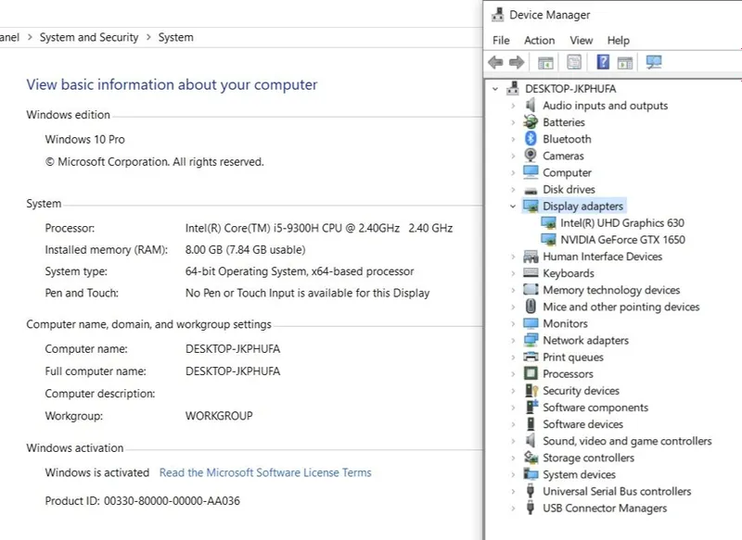Viewport: 742px width, 540px height.
Task: Read the Microsoft Software License Terms link
Action: (265, 472)
